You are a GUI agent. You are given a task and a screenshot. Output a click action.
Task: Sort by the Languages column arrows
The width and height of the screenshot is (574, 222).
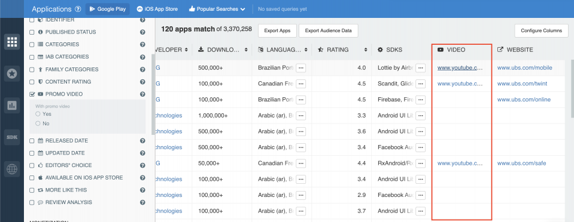tap(306, 50)
